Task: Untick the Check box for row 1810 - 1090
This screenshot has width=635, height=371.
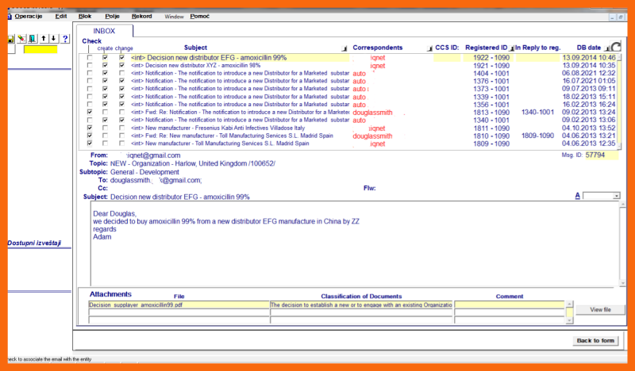Action: (x=90, y=136)
